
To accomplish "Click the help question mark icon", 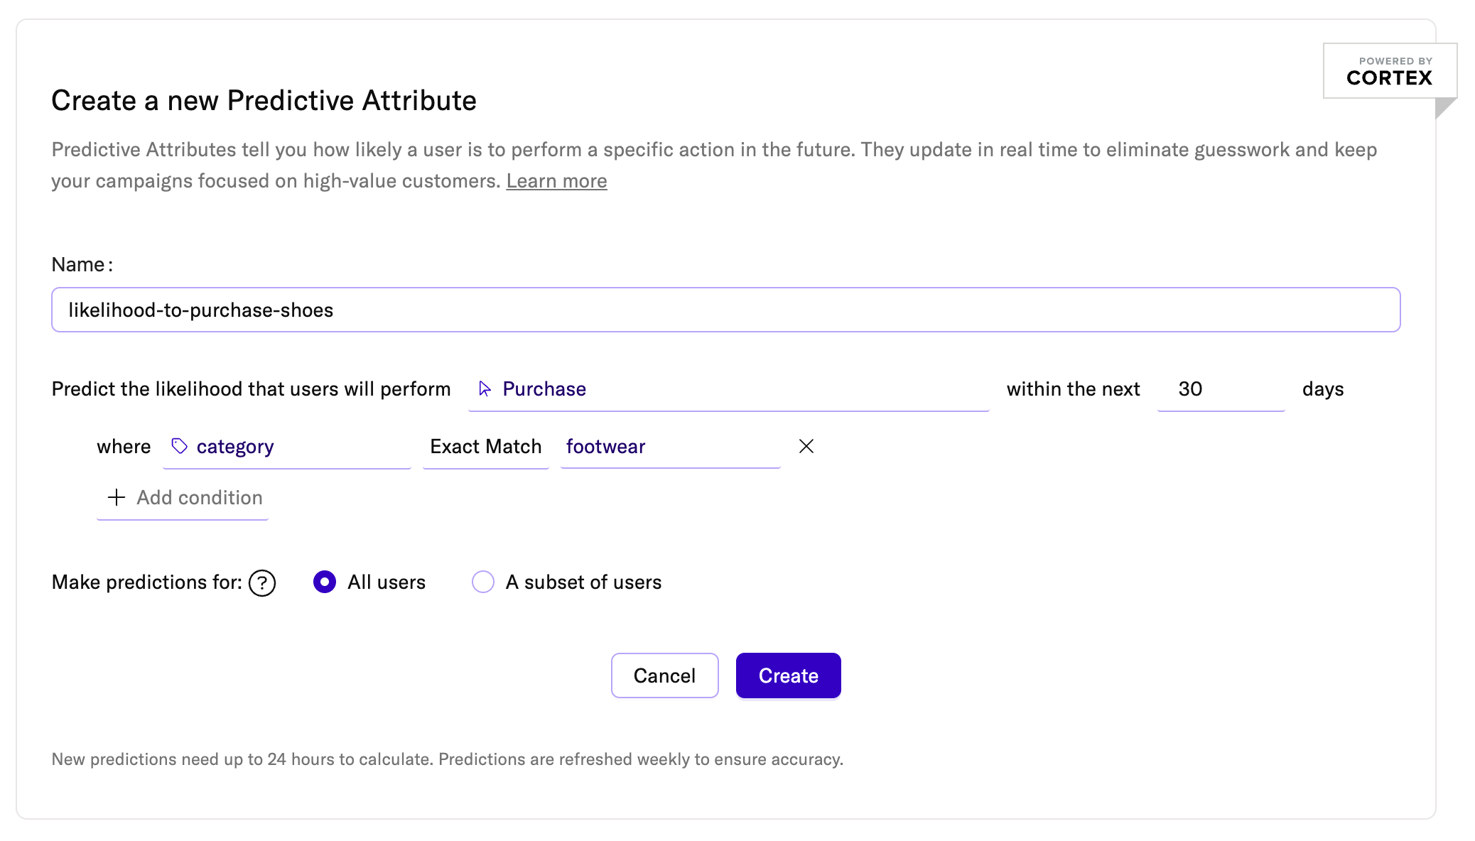I will (x=262, y=583).
